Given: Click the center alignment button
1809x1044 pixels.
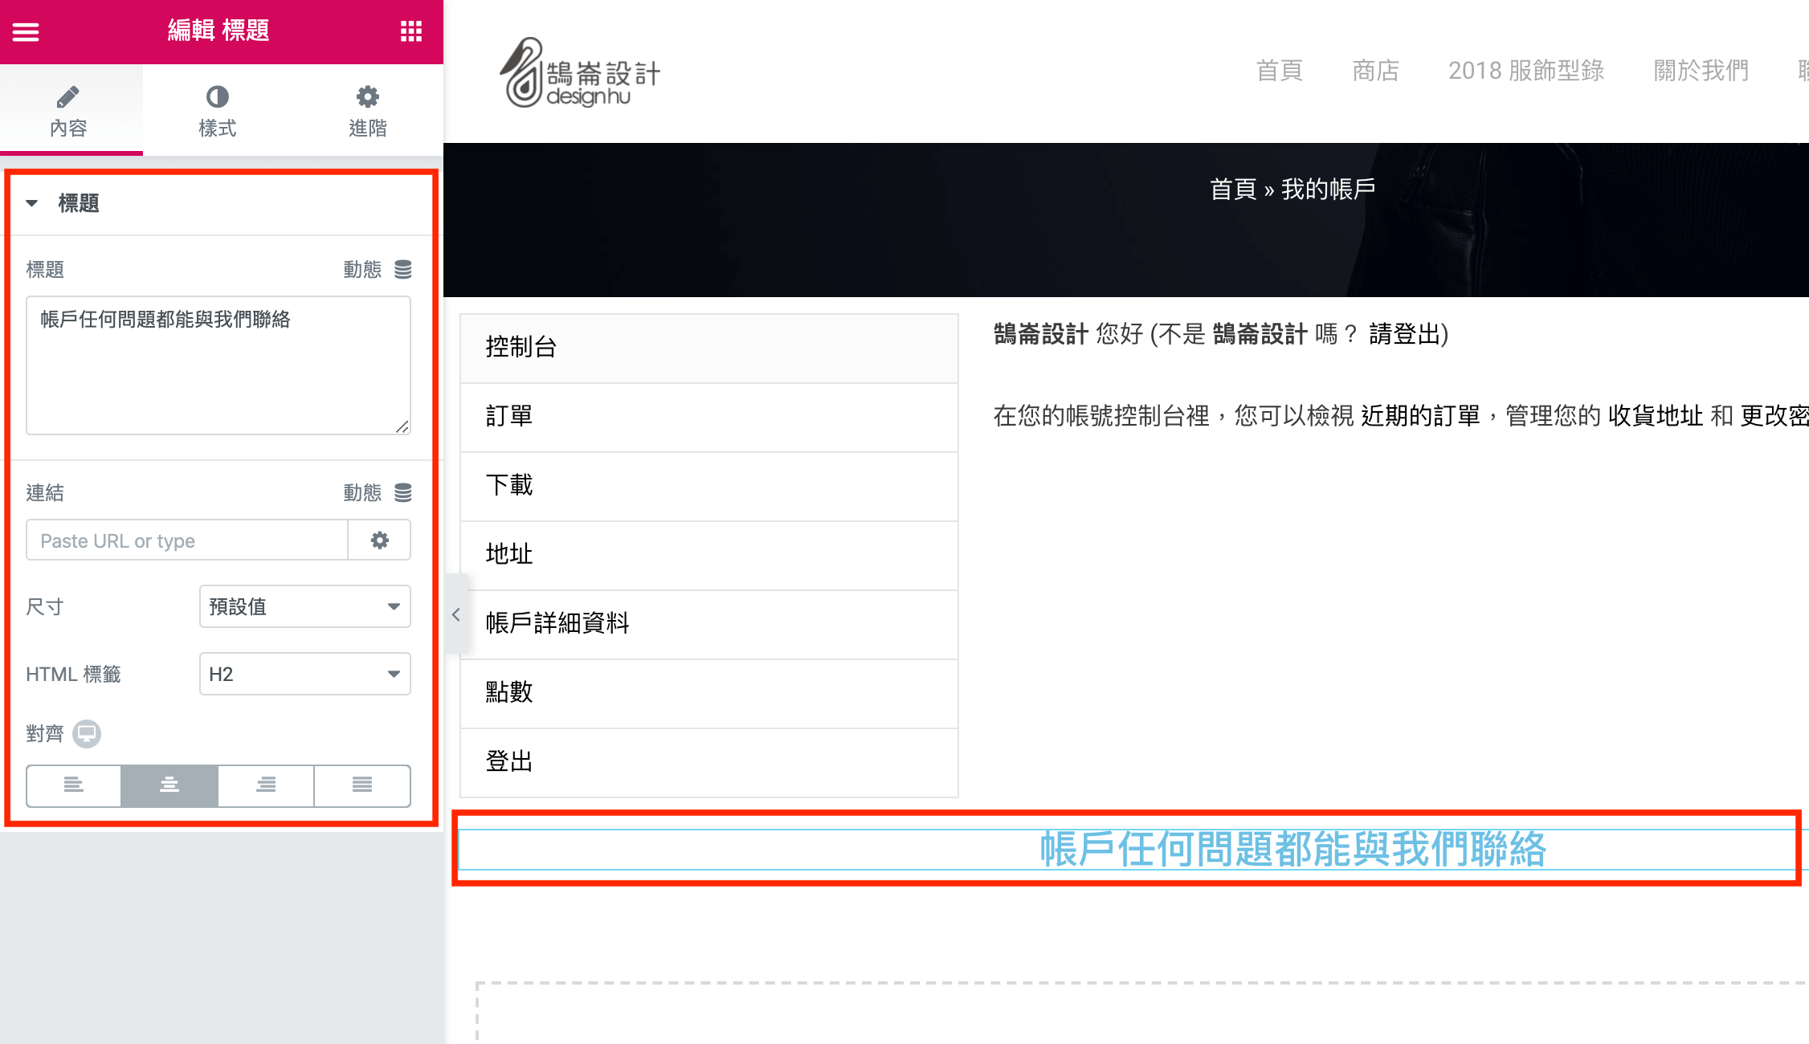Looking at the screenshot, I should (169, 785).
